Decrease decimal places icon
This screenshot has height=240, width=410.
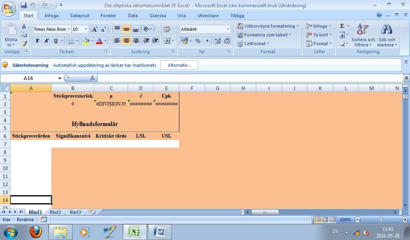coord(227,41)
